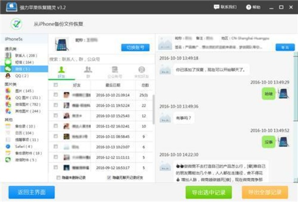The height and width of the screenshot is (202, 298).
Task: Click the message bubble 有事吗？
Action: [x=184, y=118]
